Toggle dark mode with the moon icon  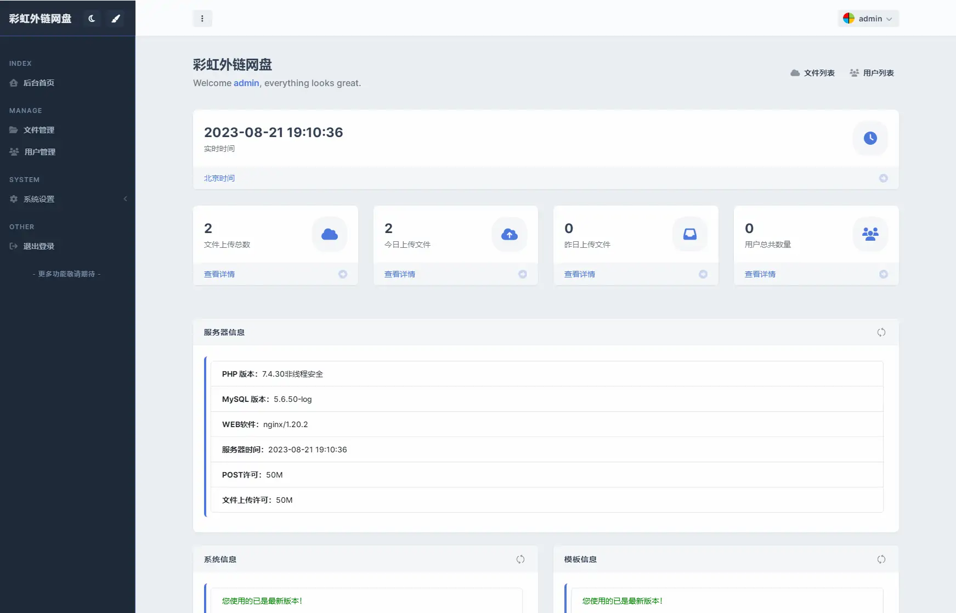click(92, 18)
